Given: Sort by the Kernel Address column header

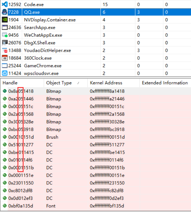Looking at the screenshot, I should [114, 83].
